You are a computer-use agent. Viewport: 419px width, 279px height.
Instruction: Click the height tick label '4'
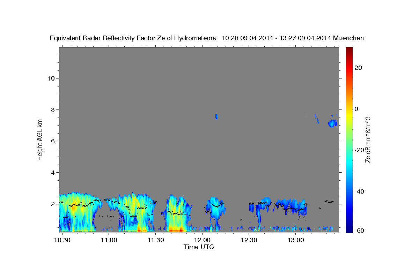pyautogui.click(x=53, y=172)
